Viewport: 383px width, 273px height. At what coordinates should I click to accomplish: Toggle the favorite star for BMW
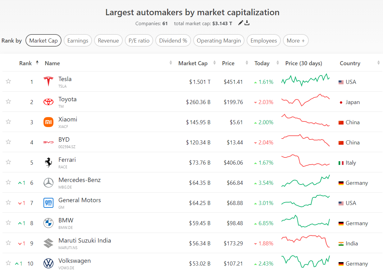tap(8, 223)
